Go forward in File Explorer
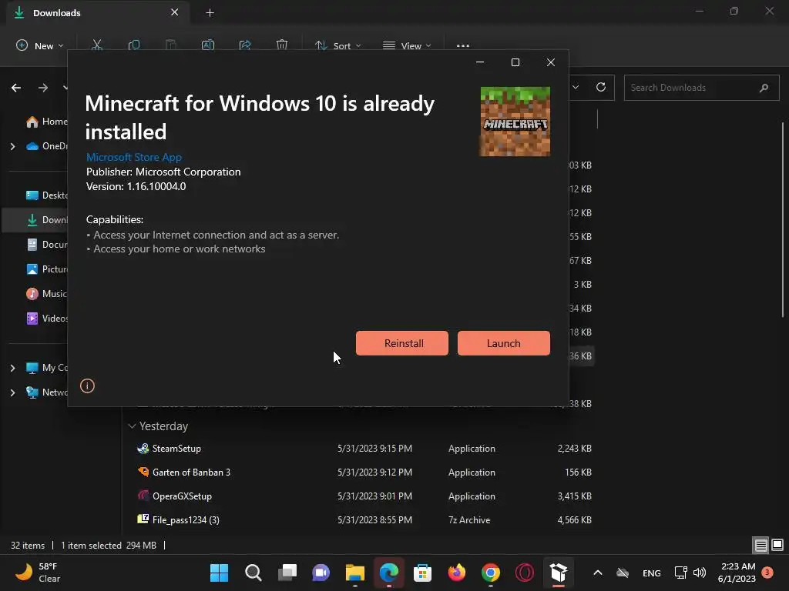Image resolution: width=789 pixels, height=591 pixels. click(43, 88)
